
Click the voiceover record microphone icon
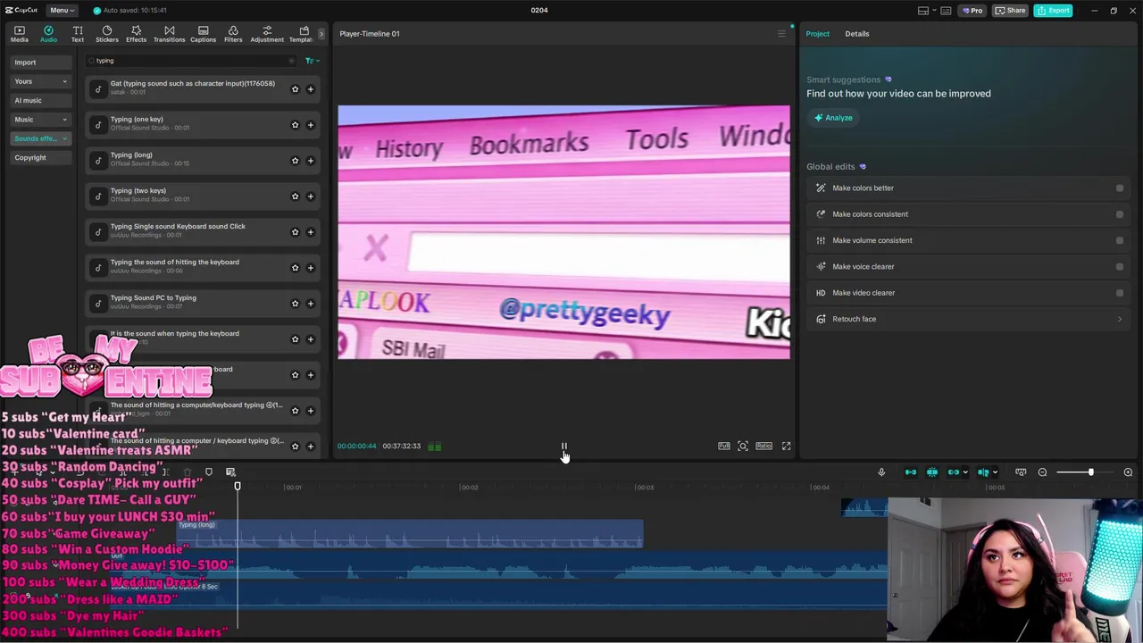(x=881, y=472)
